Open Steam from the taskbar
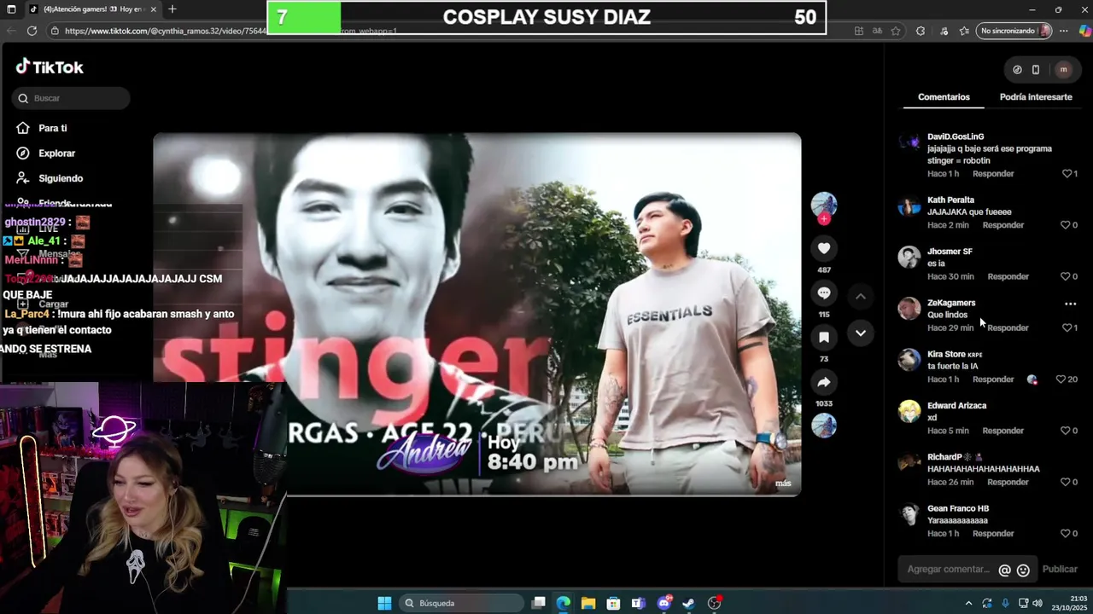 [688, 603]
